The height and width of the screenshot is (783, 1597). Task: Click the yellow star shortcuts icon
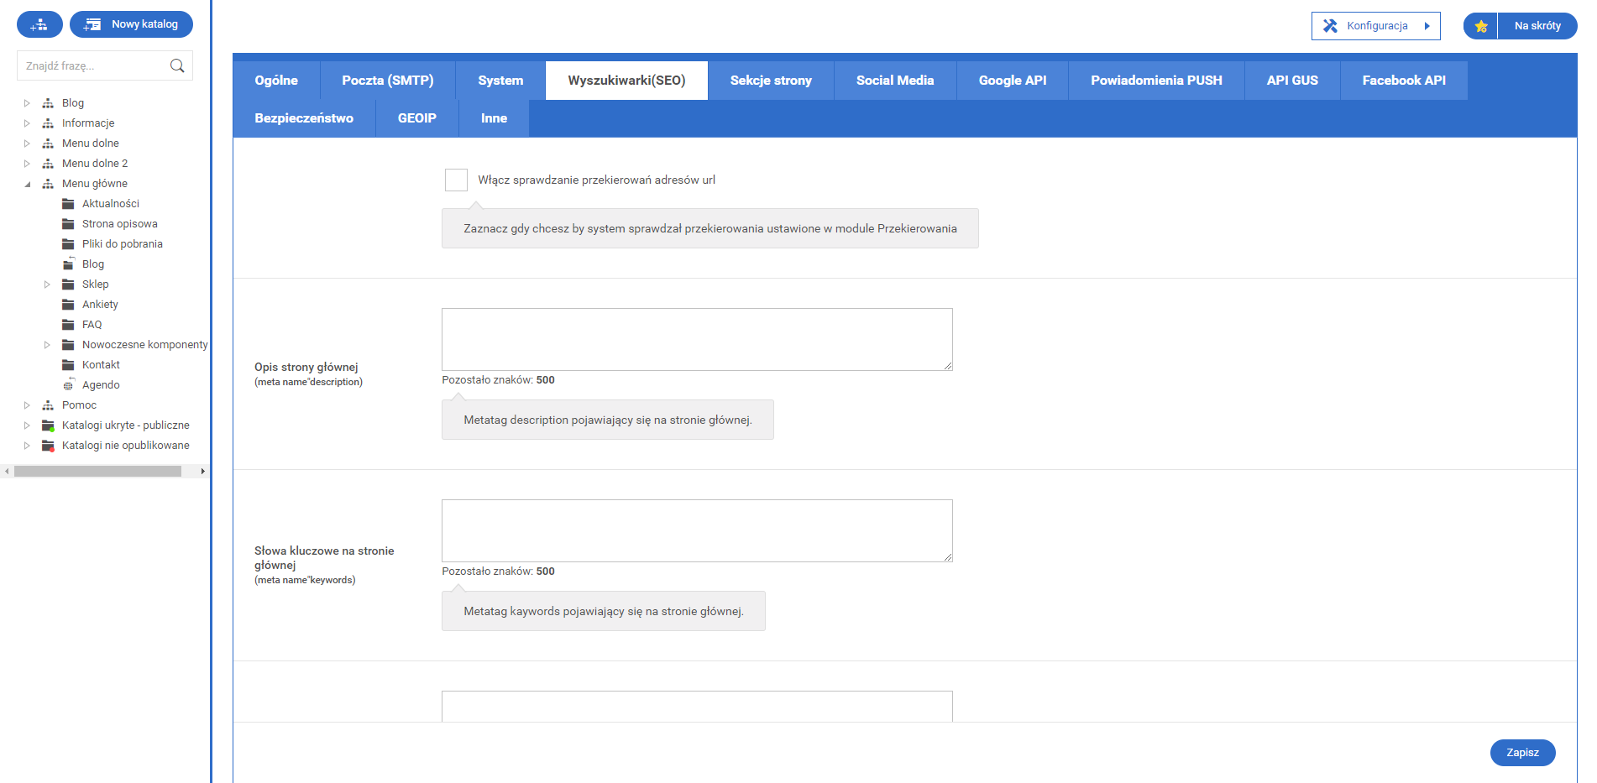tap(1481, 26)
